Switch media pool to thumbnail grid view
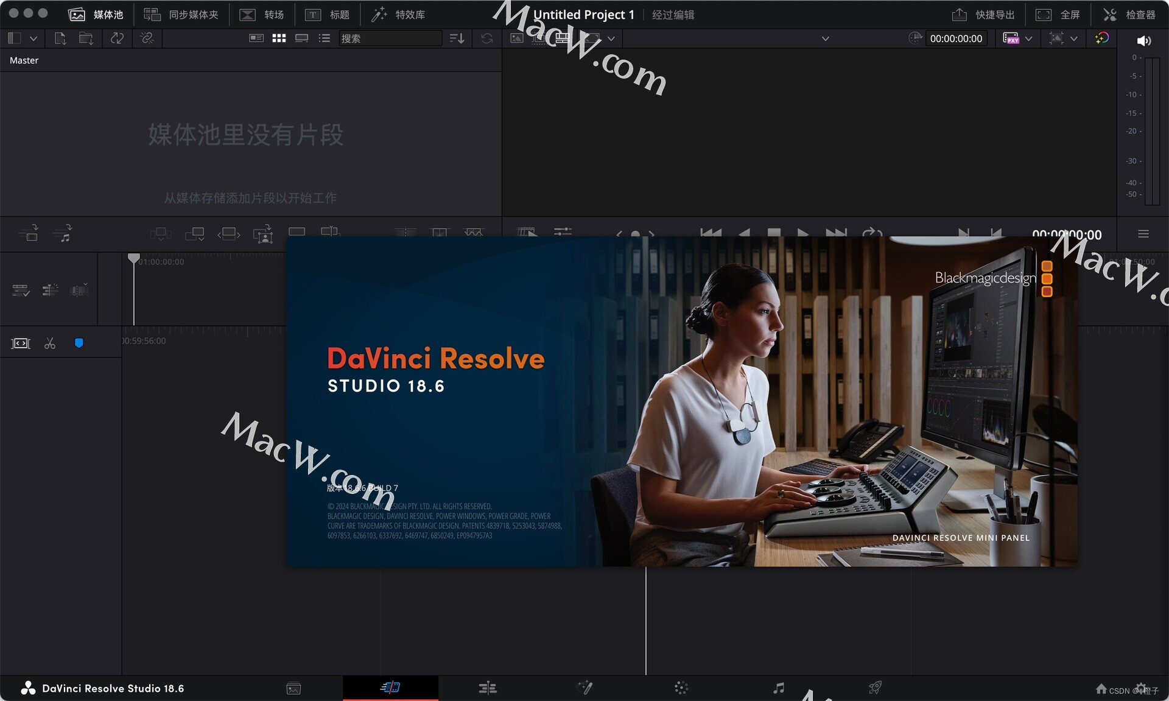The height and width of the screenshot is (701, 1169). [279, 38]
